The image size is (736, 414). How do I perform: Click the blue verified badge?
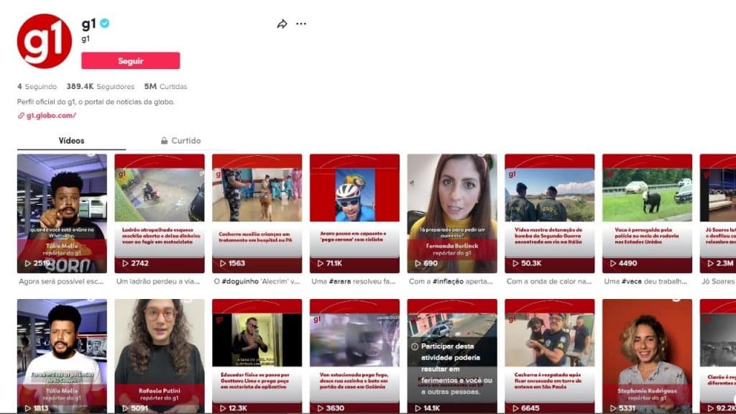(105, 23)
